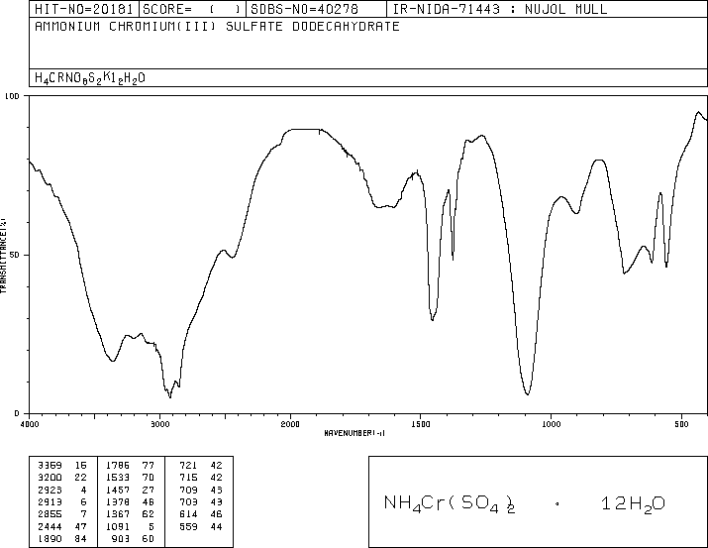Click the WAVENUMBER axis title
The image size is (708, 548).
(x=354, y=434)
